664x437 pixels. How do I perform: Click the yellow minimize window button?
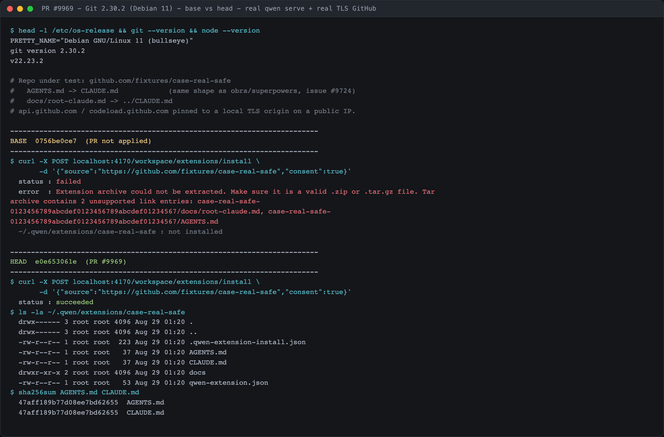click(20, 9)
